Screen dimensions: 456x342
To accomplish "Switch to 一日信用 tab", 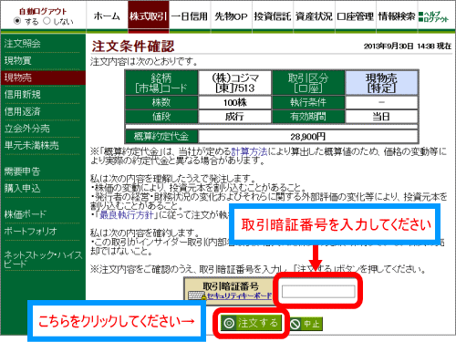I will 190,16.
